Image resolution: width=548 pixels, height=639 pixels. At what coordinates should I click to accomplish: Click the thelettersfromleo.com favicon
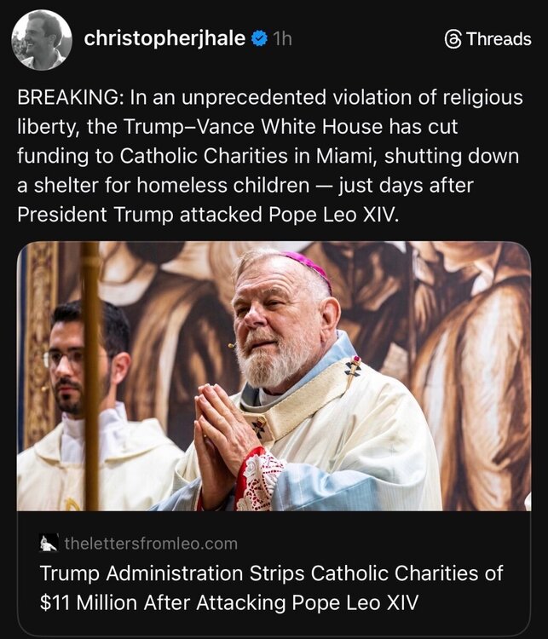pos(49,543)
